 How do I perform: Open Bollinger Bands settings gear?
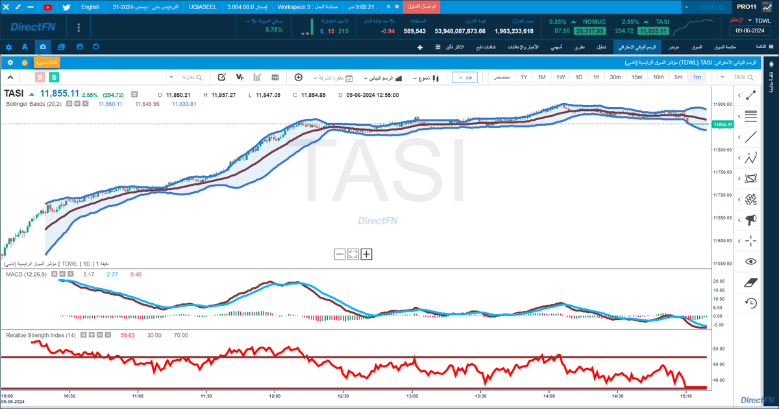point(68,103)
